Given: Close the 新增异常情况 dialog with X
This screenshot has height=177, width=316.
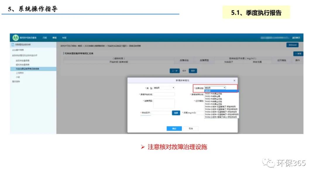Looking at the screenshot, I should tap(234, 80).
